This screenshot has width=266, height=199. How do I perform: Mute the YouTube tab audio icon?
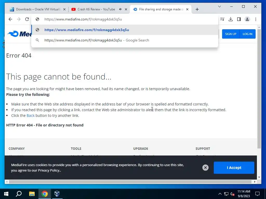120,9
